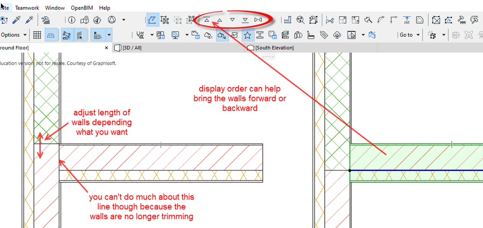
Task: Open the Window menu
Action: [55, 8]
